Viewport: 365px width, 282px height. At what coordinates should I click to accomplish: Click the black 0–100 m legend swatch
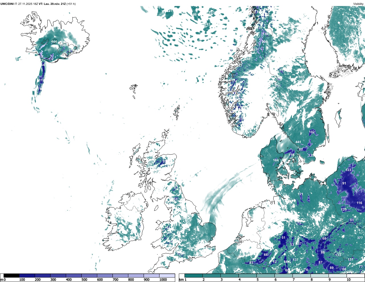tap(11, 275)
